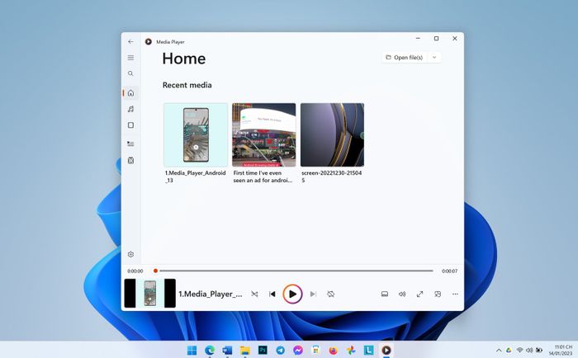Image resolution: width=578 pixels, height=358 pixels.
Task: Open Microsoft Word from the taskbar
Action: pos(227,351)
